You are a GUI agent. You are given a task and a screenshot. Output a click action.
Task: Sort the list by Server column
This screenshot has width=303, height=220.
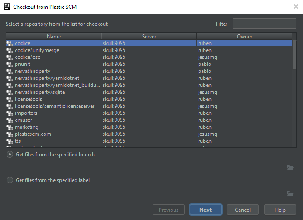click(x=149, y=37)
